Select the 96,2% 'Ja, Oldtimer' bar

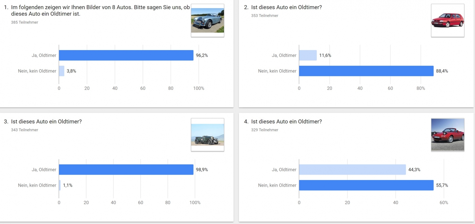pyautogui.click(x=126, y=55)
